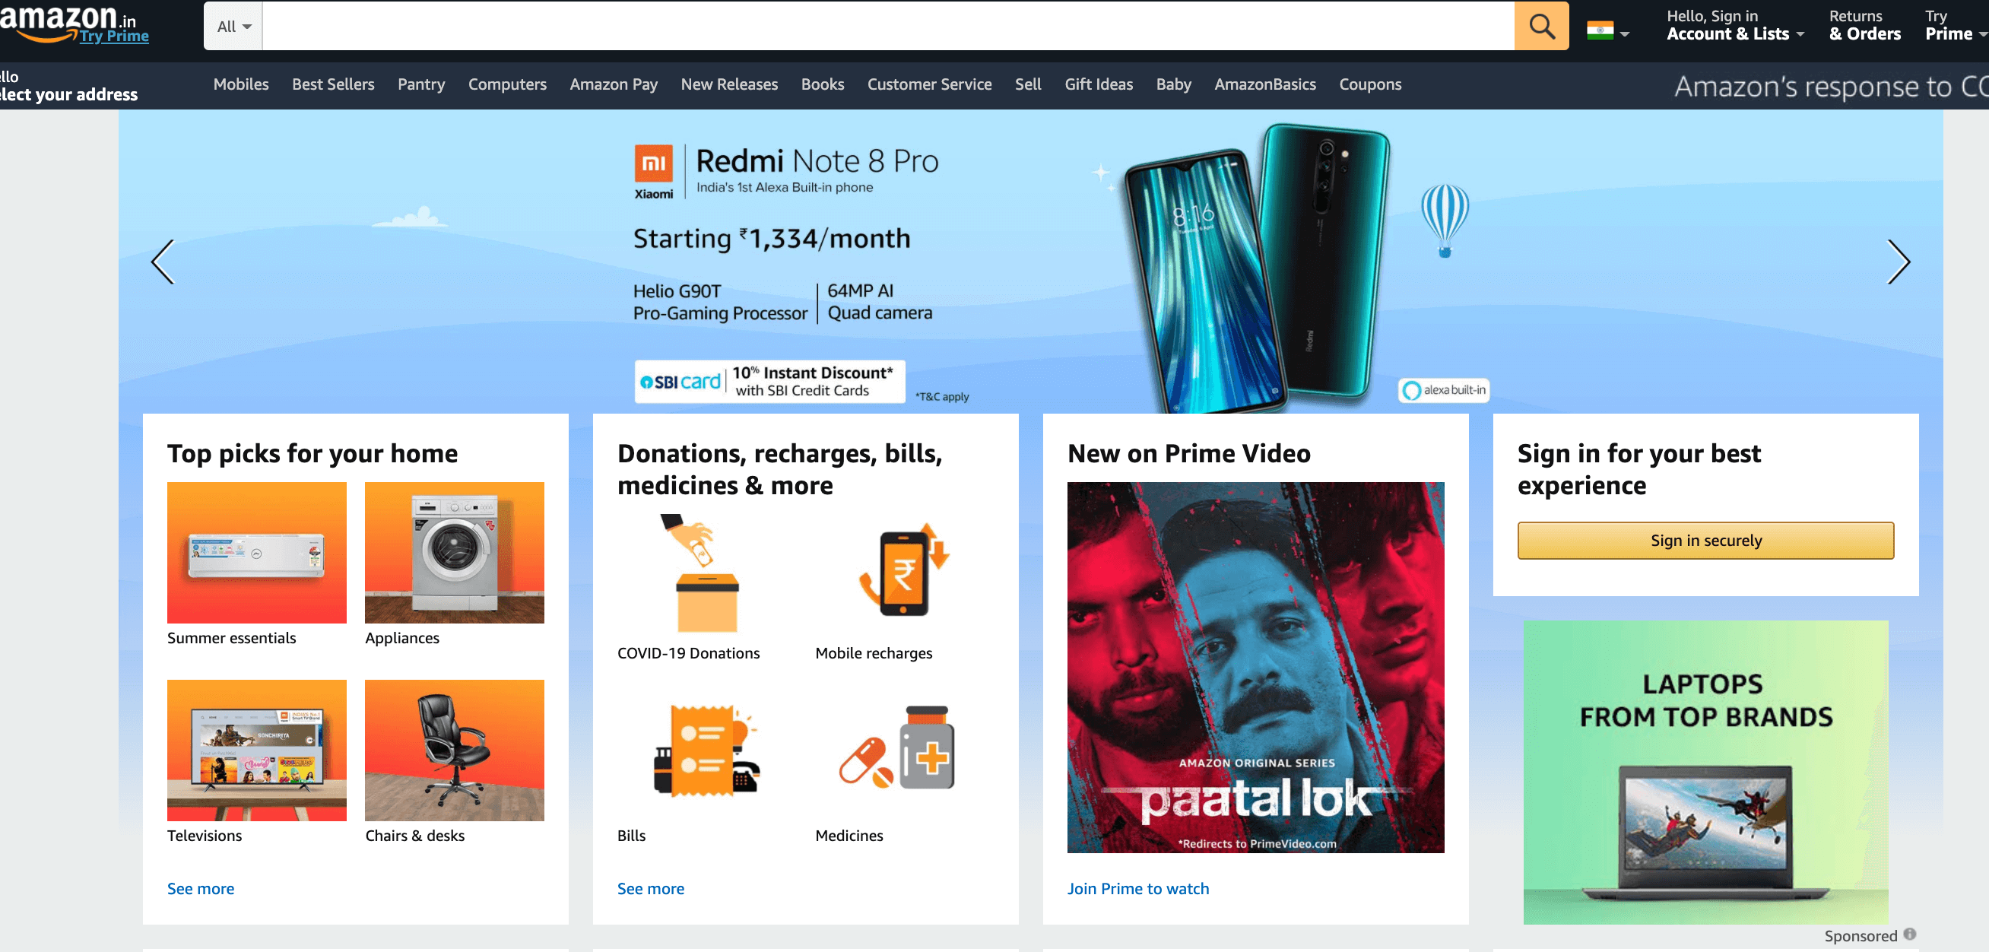Click the Medicines label
1989x952 pixels.
[849, 836]
